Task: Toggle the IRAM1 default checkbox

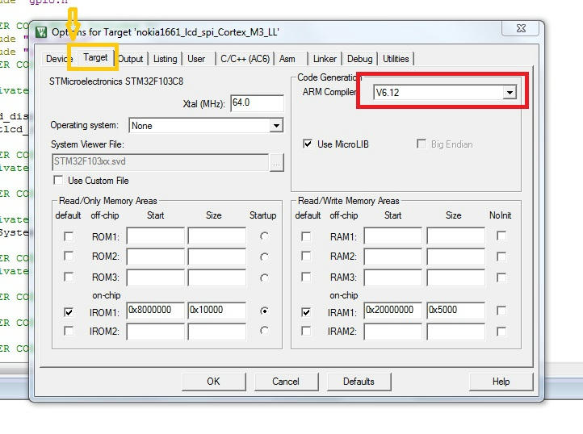Action: (306, 311)
